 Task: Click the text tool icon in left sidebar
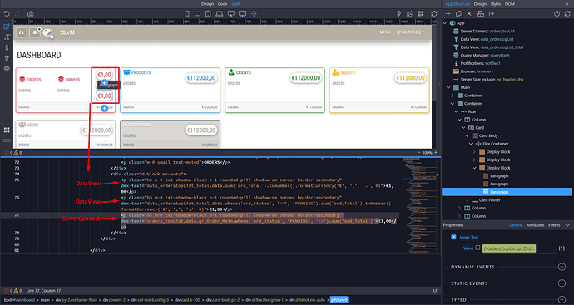(7, 37)
